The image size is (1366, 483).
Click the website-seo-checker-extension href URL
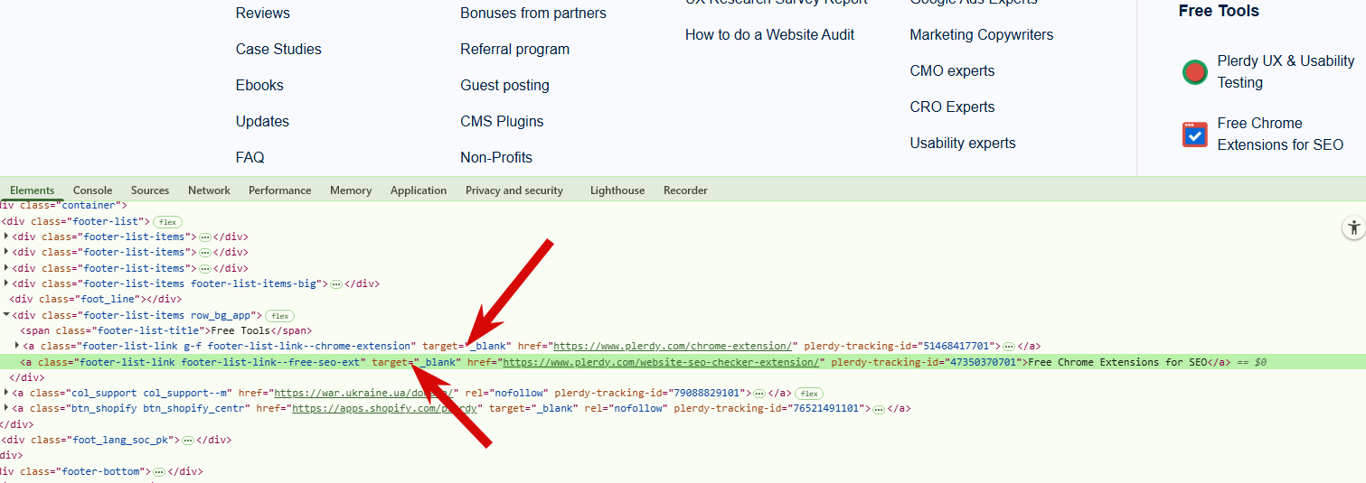pos(662,362)
